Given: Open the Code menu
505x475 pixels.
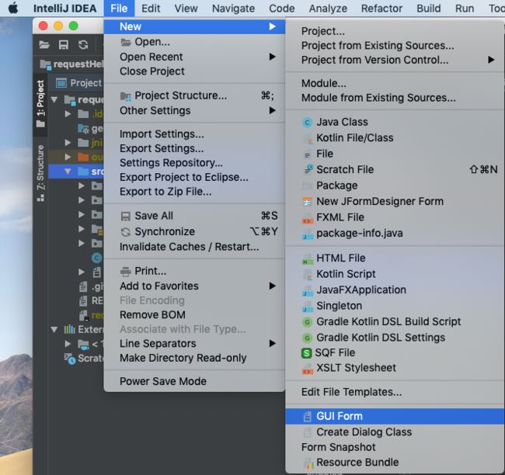Looking at the screenshot, I should [x=282, y=8].
